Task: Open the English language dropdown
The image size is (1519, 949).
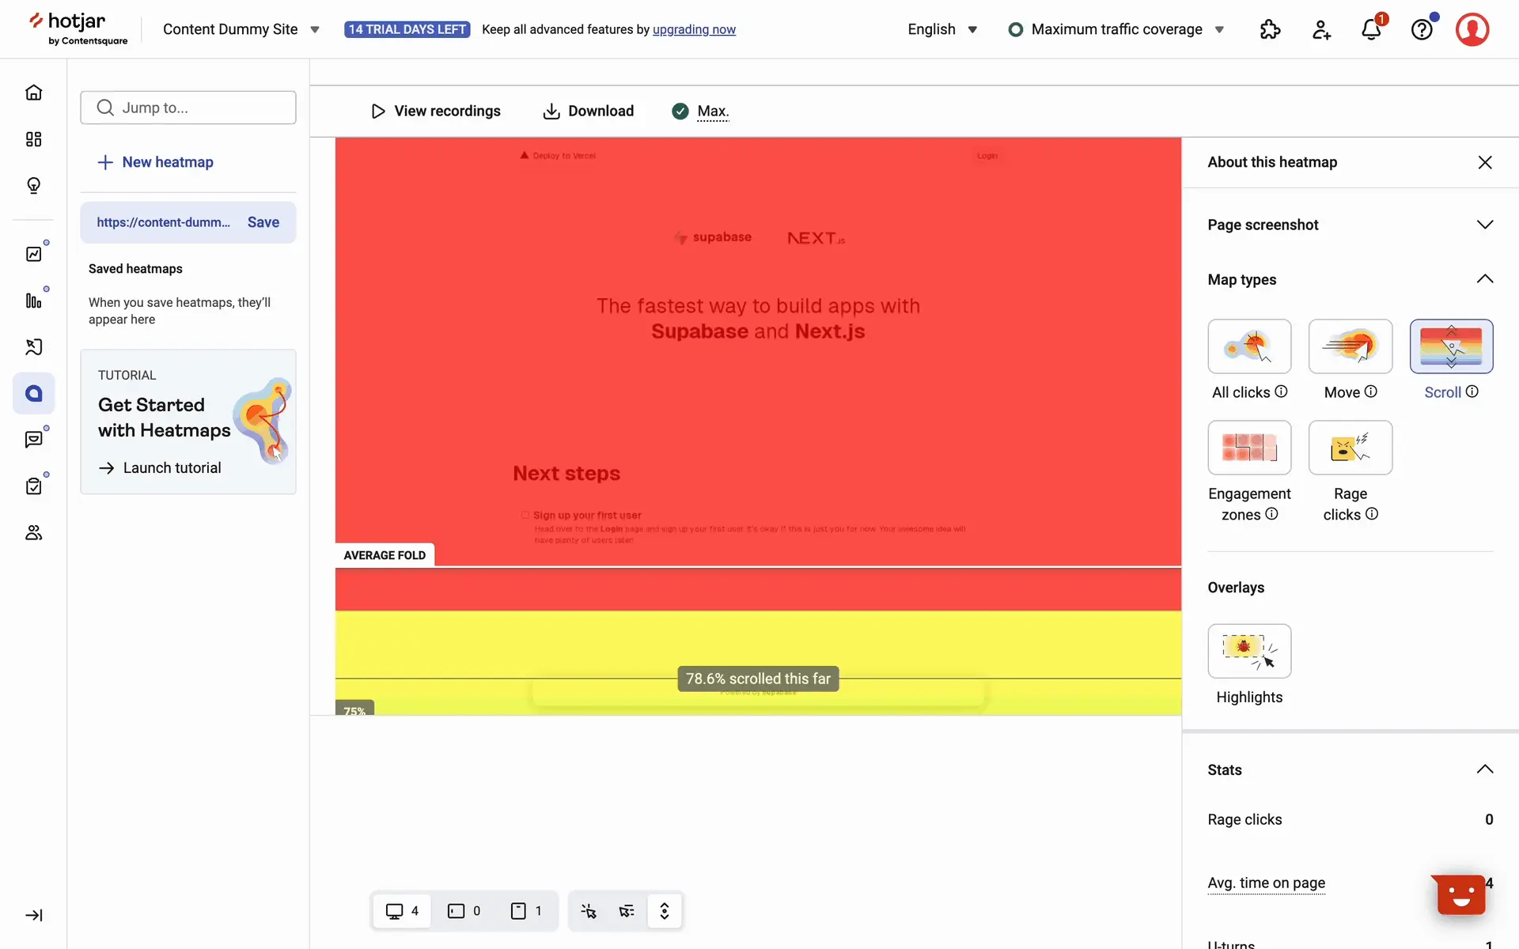Action: pyautogui.click(x=942, y=29)
